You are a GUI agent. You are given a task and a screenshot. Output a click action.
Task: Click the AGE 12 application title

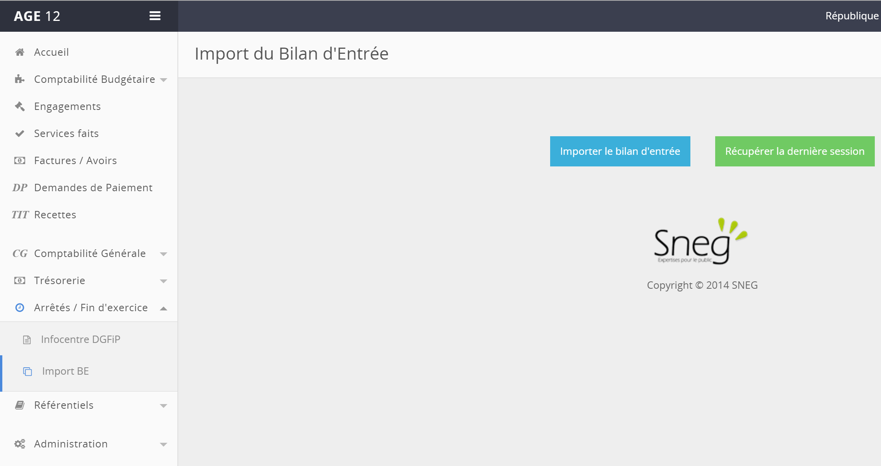[37, 16]
